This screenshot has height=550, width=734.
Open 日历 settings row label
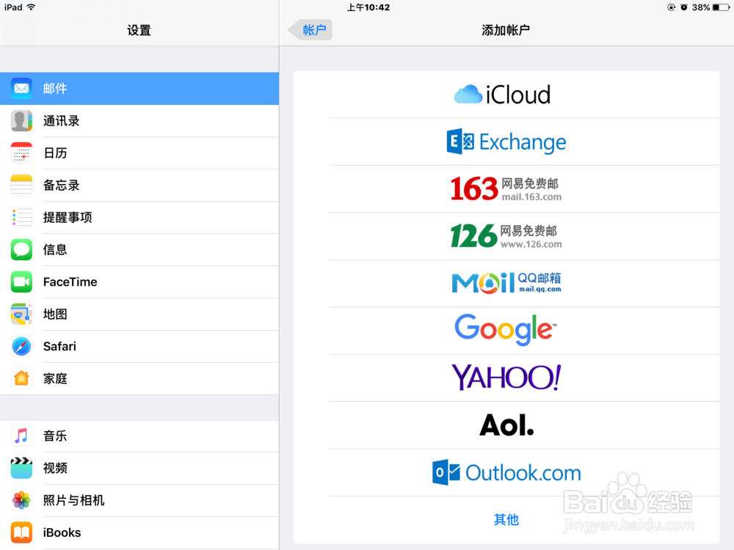(55, 153)
